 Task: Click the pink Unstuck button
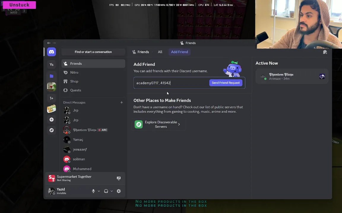click(x=19, y=5)
